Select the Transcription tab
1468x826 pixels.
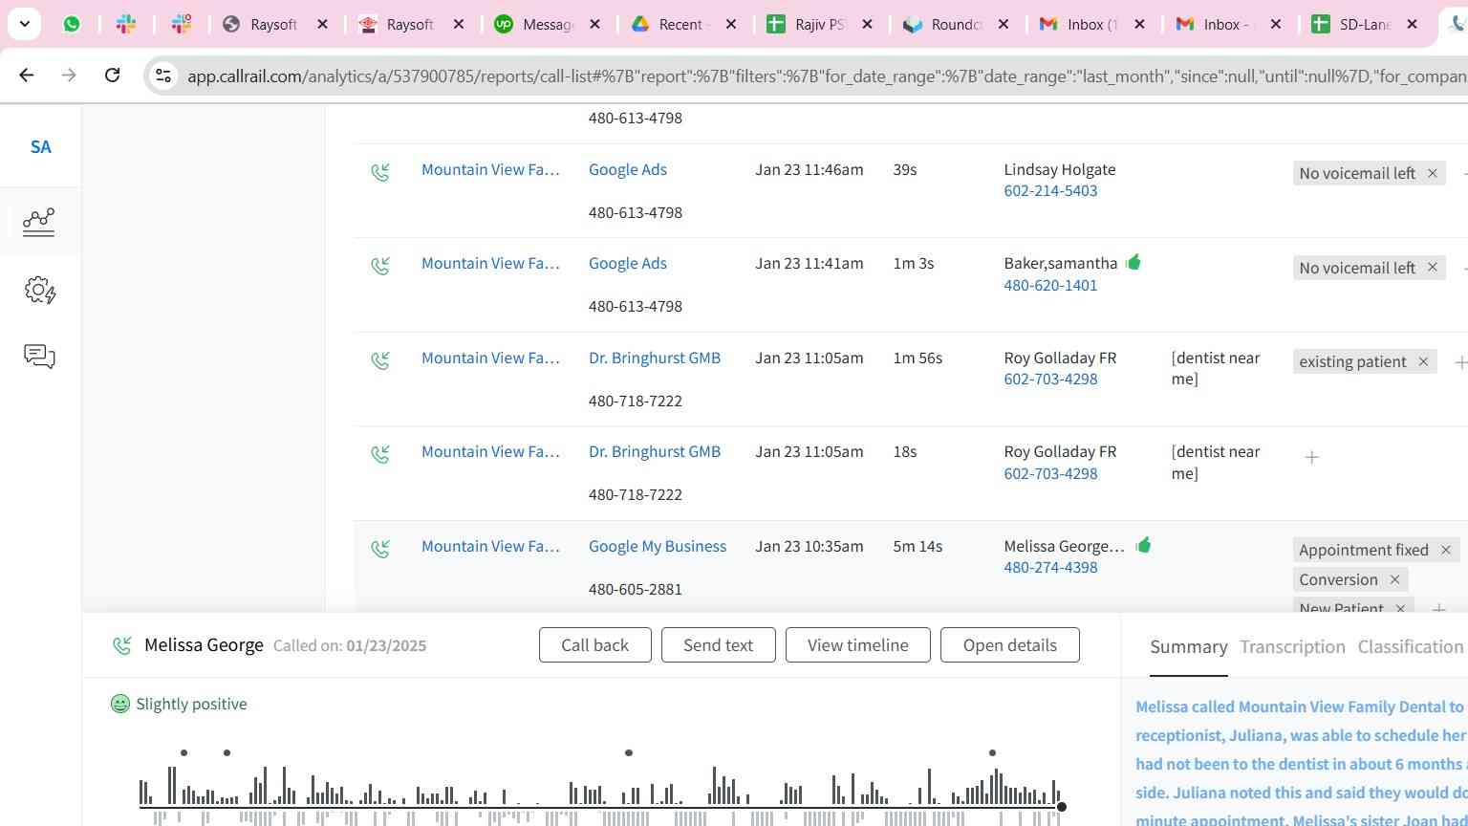(x=1292, y=647)
